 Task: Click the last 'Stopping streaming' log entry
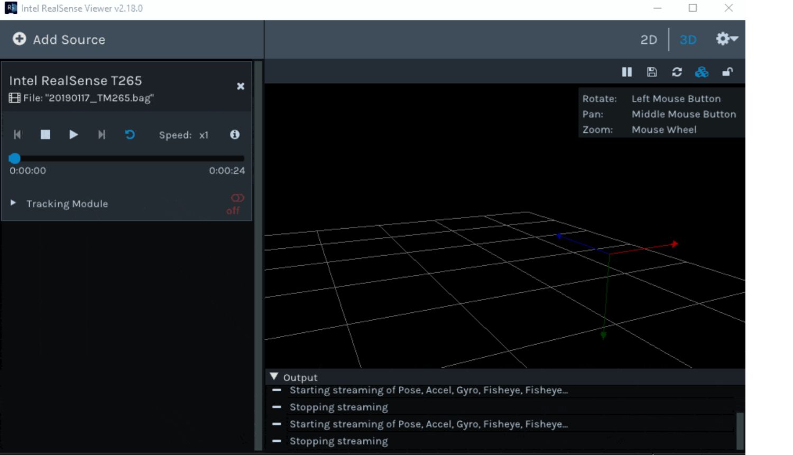pos(339,441)
